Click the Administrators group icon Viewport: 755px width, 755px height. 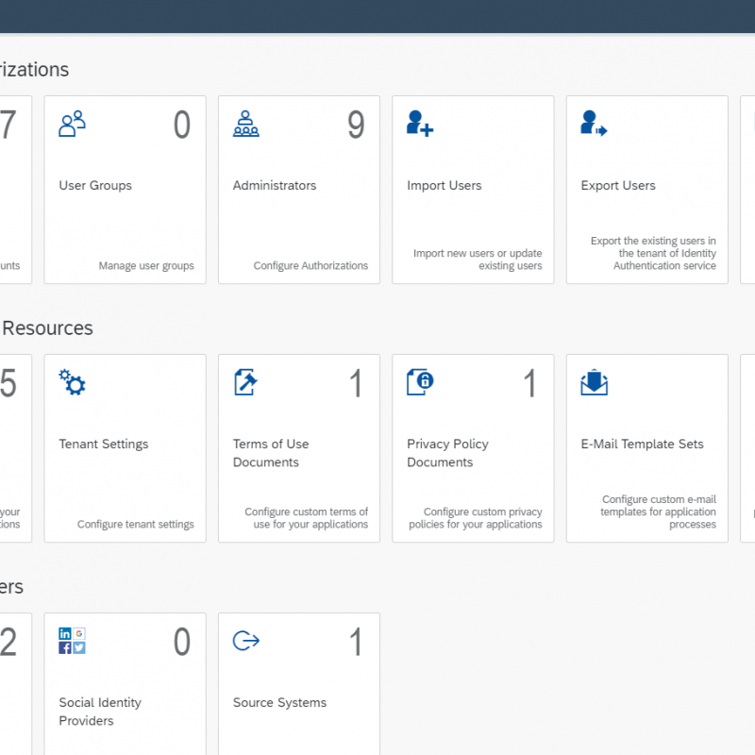click(246, 124)
